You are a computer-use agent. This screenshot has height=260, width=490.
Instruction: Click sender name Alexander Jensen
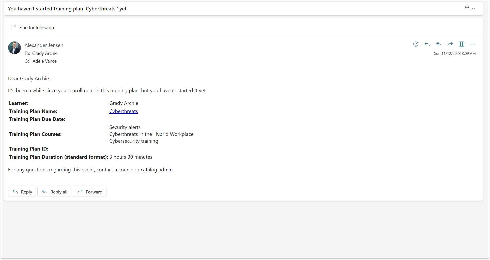tap(44, 45)
